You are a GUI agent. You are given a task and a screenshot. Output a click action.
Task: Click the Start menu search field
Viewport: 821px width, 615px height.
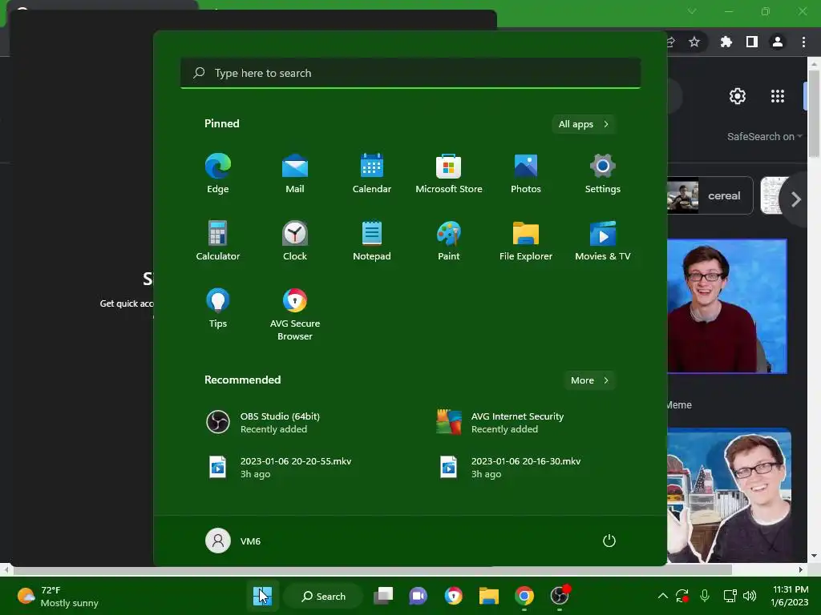[x=410, y=73]
